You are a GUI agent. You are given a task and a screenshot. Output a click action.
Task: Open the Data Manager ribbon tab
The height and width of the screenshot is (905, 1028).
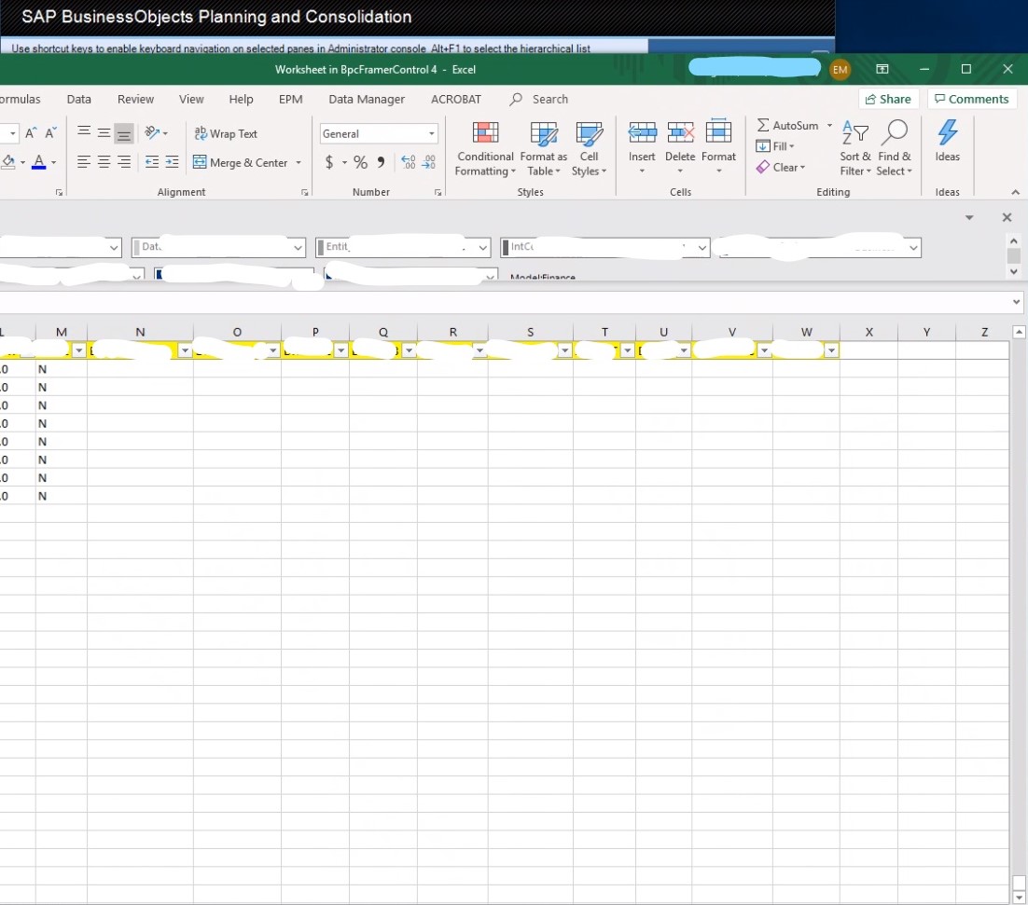[367, 99]
